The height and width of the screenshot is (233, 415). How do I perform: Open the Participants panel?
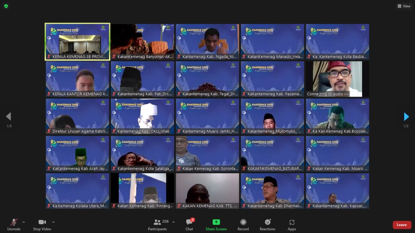(158, 225)
